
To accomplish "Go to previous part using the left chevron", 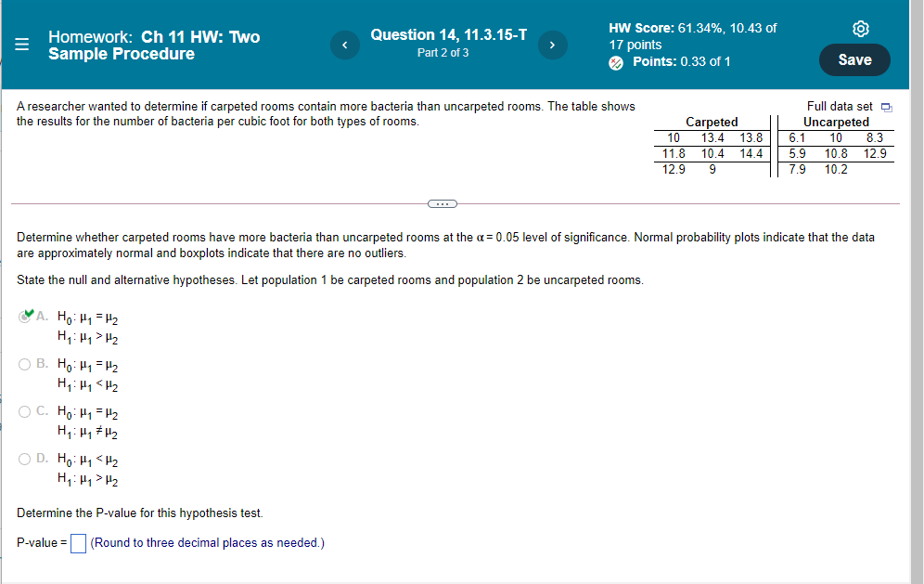I will [344, 45].
